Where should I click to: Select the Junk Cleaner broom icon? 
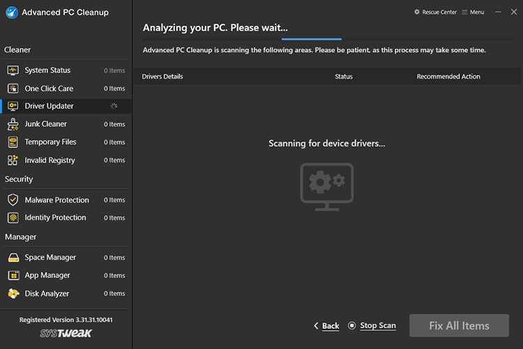tap(13, 124)
